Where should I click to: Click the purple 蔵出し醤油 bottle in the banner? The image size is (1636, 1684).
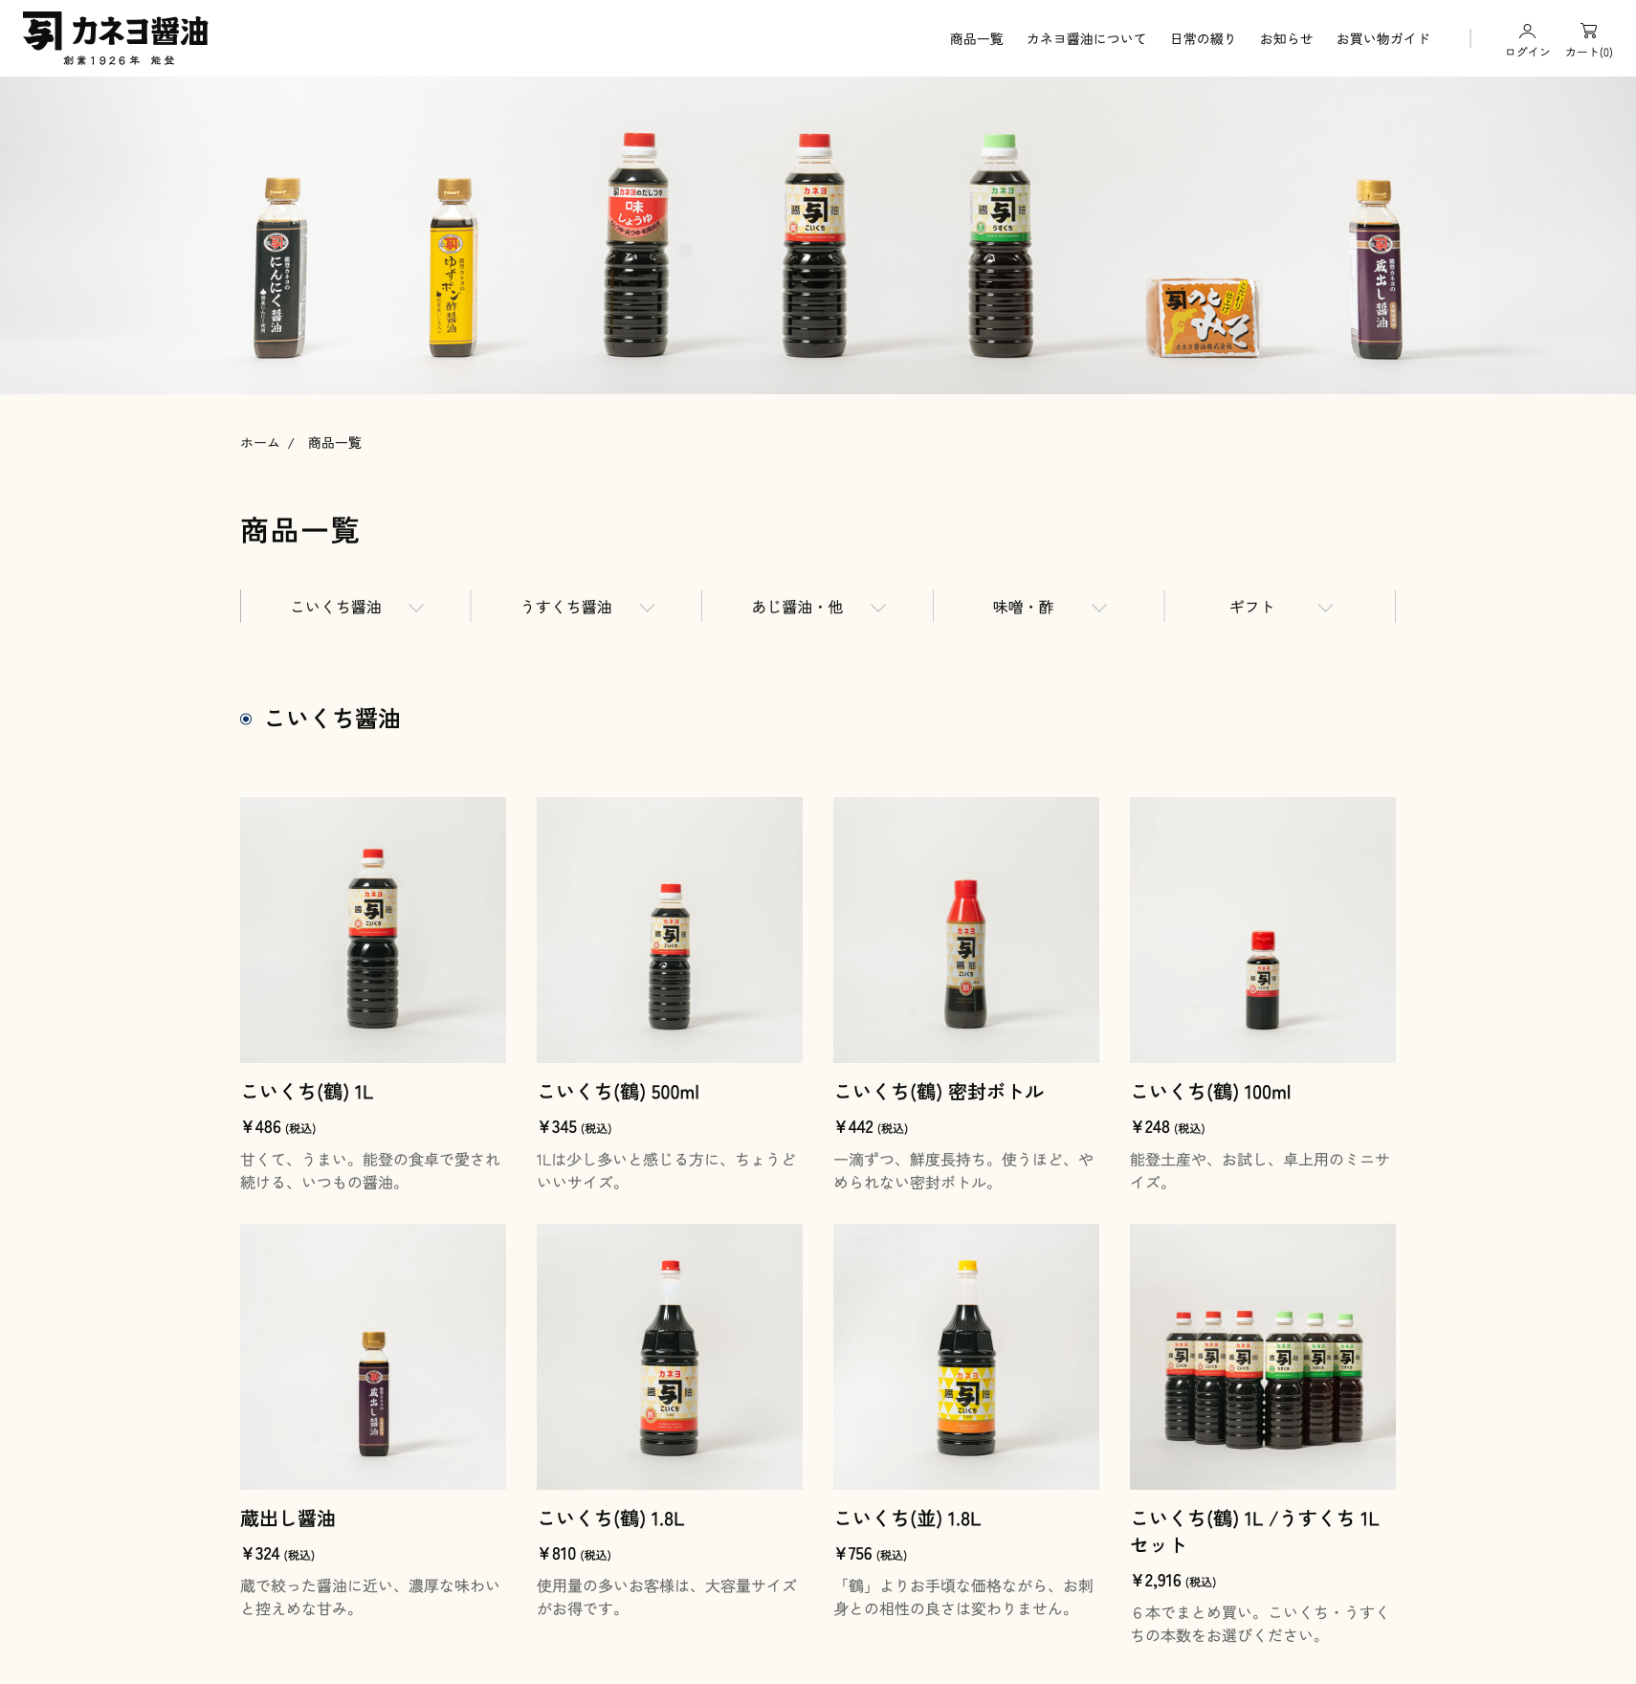pos(1376,269)
